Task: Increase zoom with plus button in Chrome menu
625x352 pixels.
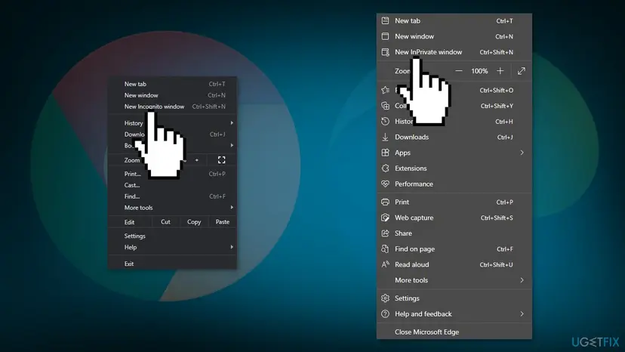Action: pyautogui.click(x=196, y=160)
